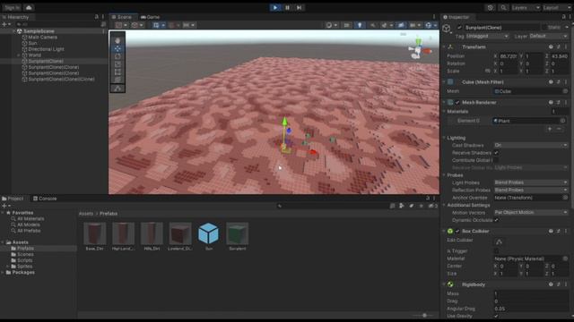This screenshot has height=322, width=574.
Task: Select the Sun object in the Hierarchy
Action: pos(32,43)
